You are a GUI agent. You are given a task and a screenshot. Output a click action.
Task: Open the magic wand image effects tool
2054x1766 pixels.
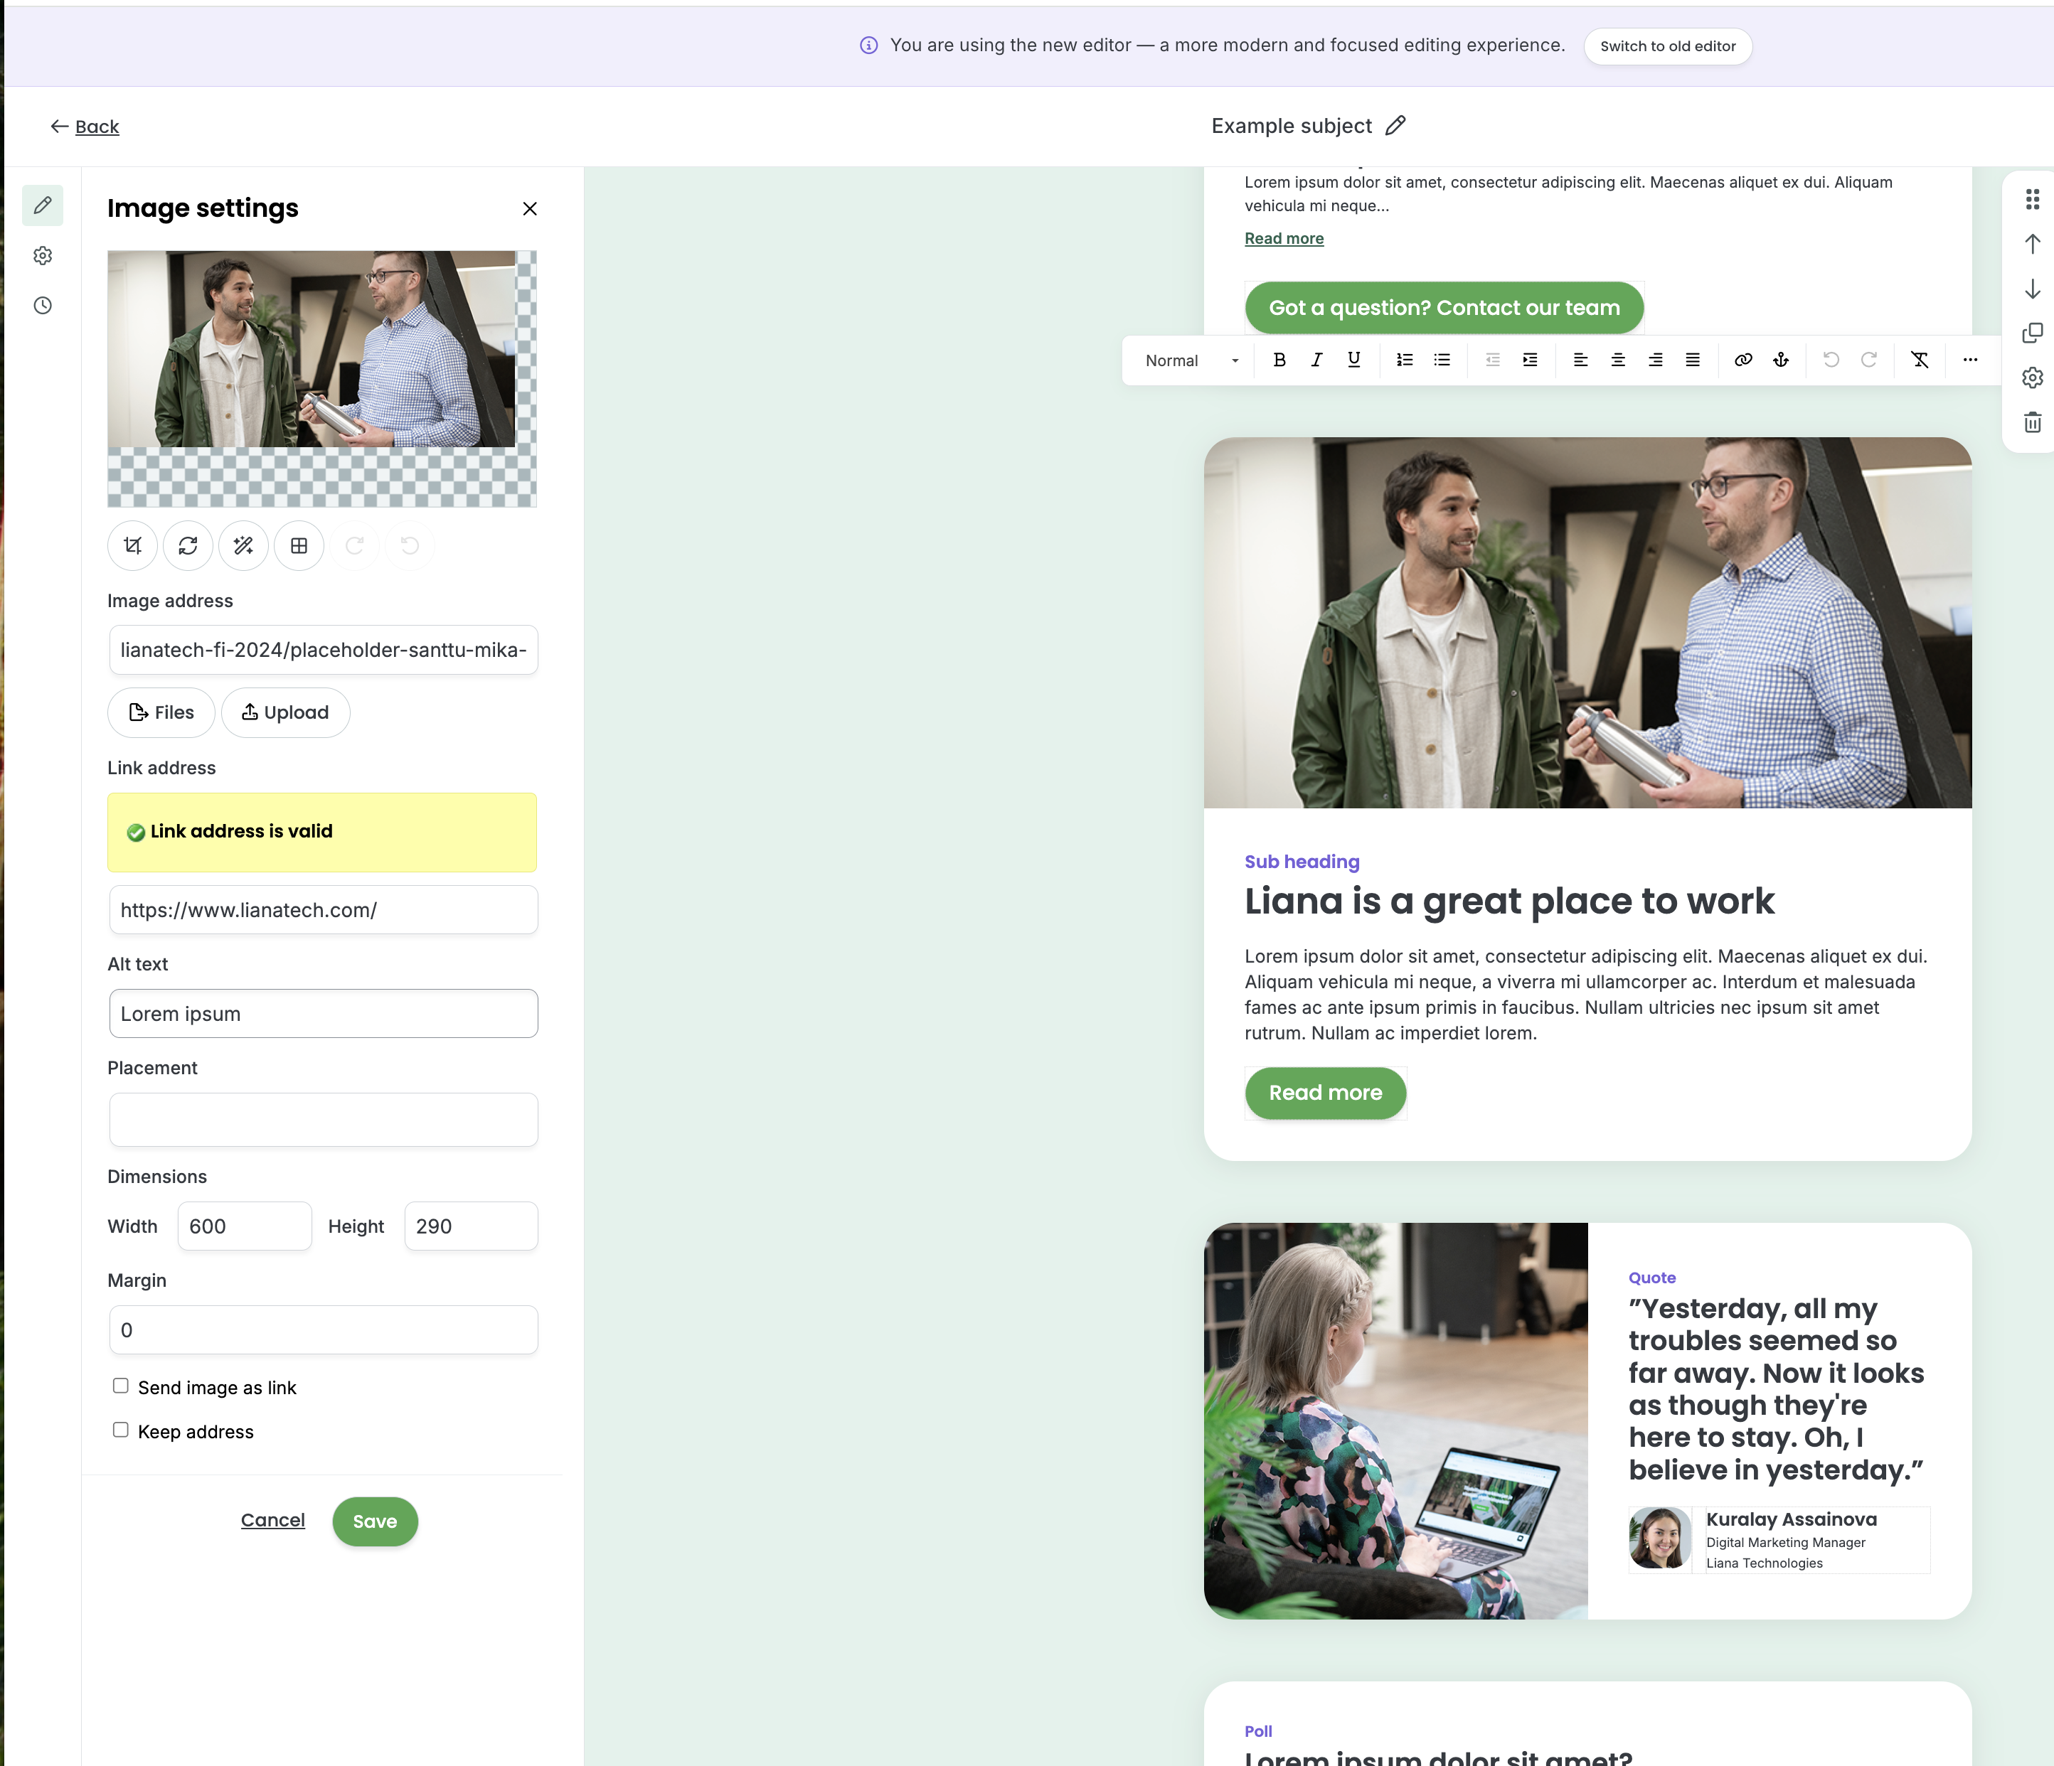[244, 546]
